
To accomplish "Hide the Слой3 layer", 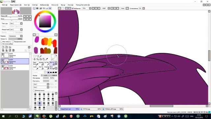I will point(3,54).
